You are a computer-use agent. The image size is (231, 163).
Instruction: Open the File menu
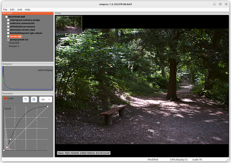4,10
